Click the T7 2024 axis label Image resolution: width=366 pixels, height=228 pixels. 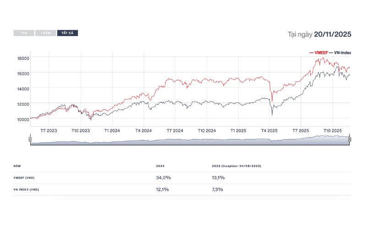tap(175, 130)
